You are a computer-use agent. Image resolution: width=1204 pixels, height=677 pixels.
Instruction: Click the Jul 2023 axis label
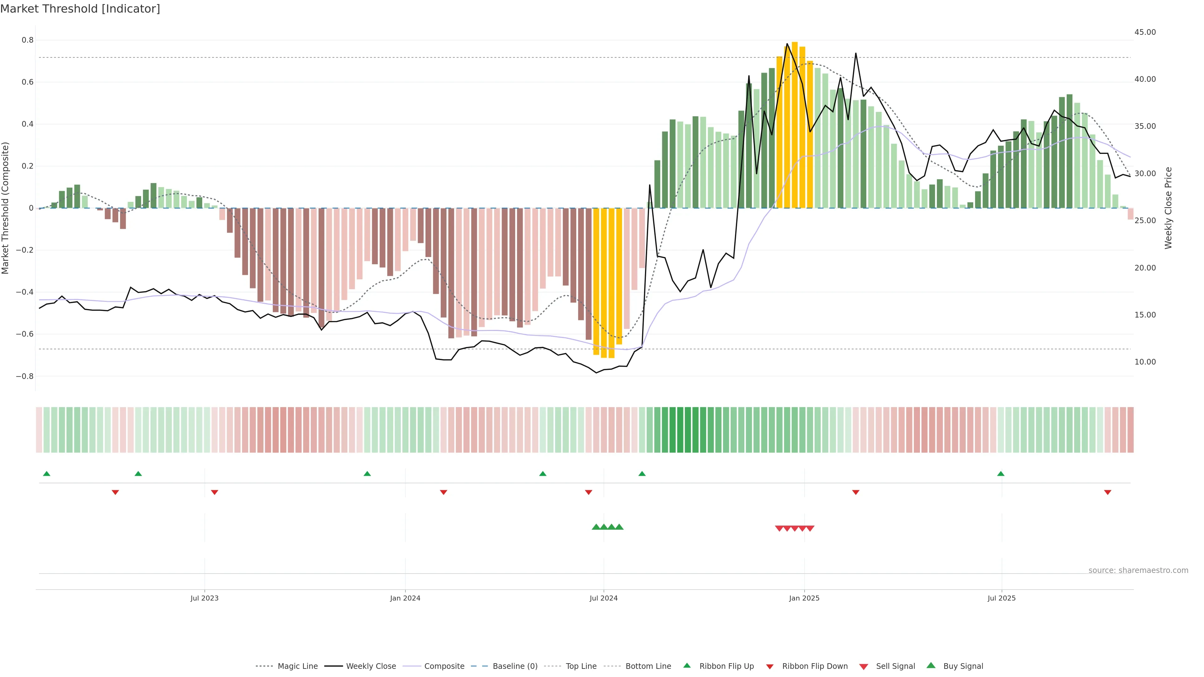coord(204,598)
